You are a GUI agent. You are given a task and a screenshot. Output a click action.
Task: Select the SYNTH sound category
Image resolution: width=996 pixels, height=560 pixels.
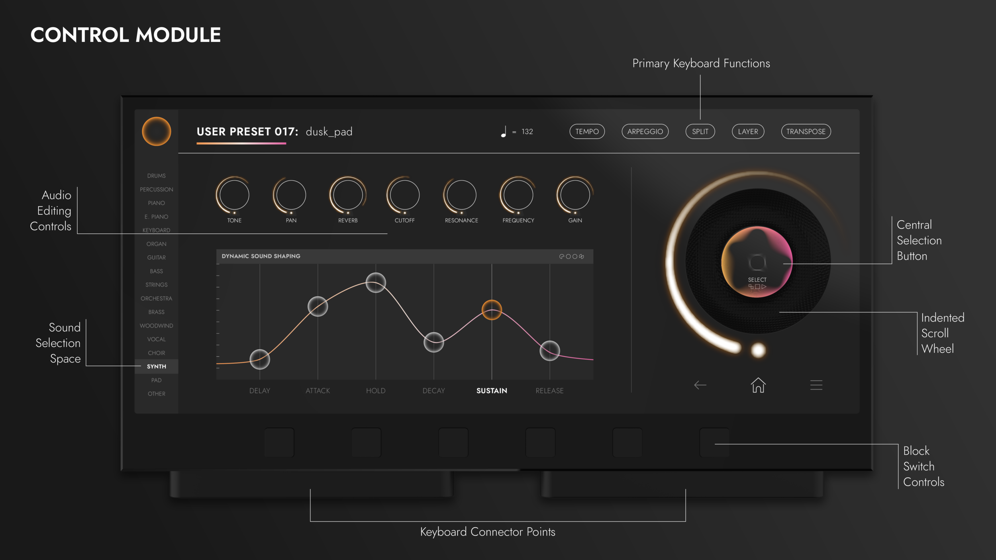point(156,366)
